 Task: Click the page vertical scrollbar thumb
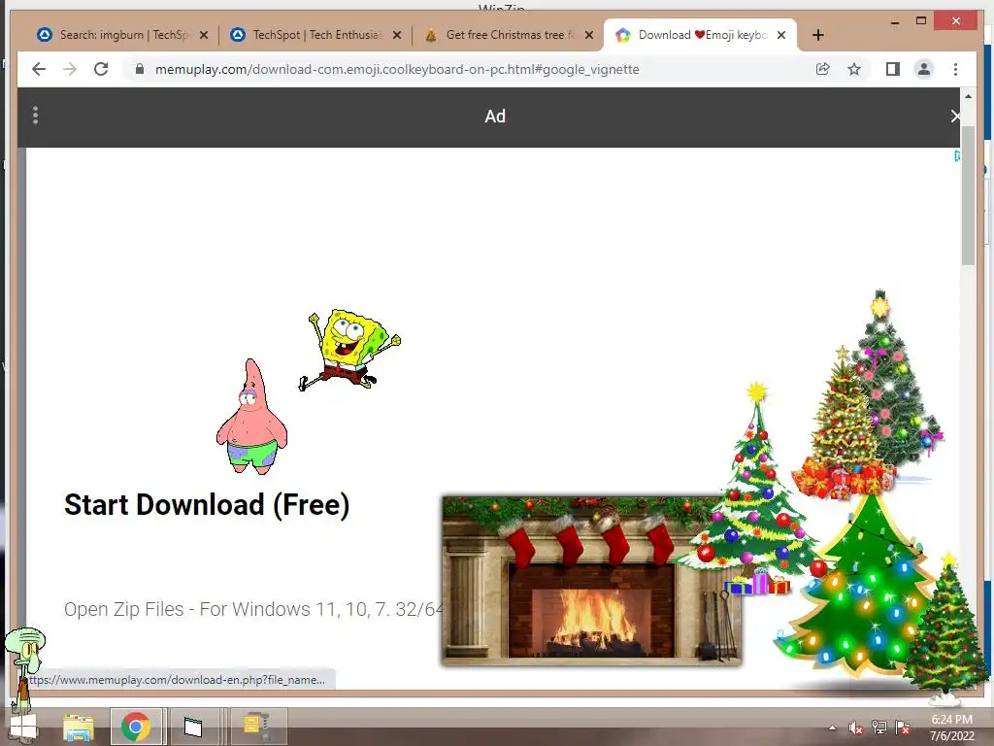pyautogui.click(x=968, y=195)
